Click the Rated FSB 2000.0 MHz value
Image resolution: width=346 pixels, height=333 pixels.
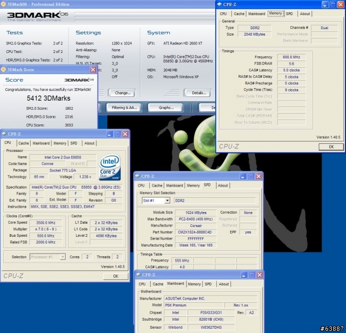[46, 242]
